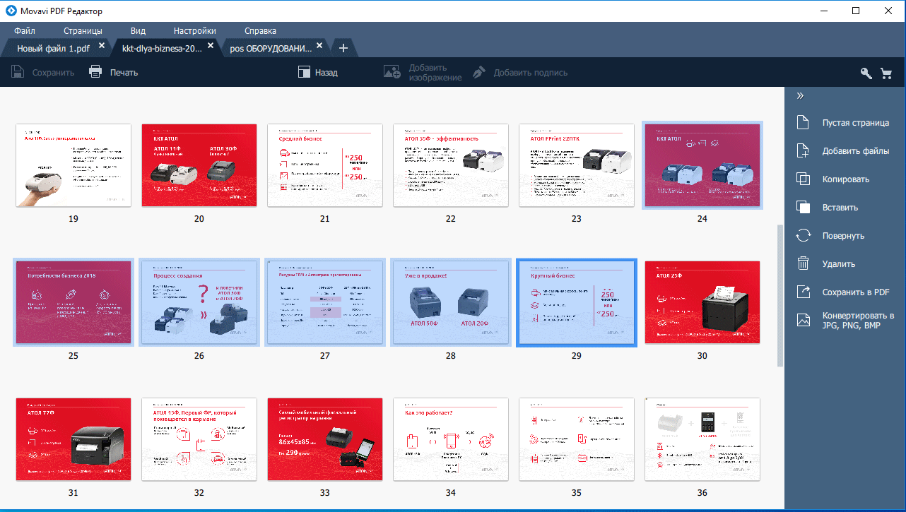Click Копировать in sidebar

click(846, 179)
